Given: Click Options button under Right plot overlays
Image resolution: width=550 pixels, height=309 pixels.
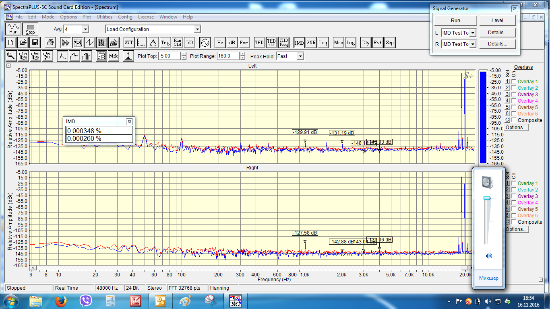Looking at the screenshot, I should coord(516,229).
